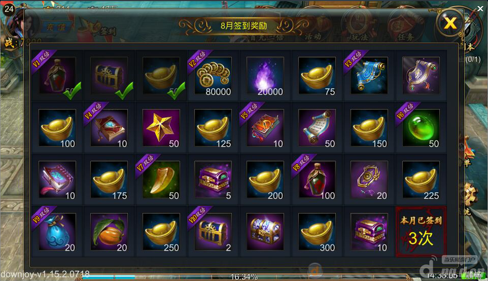The image size is (488, 281).
Task: Select the silver-filled treasure chest reward
Action: (x=265, y=231)
